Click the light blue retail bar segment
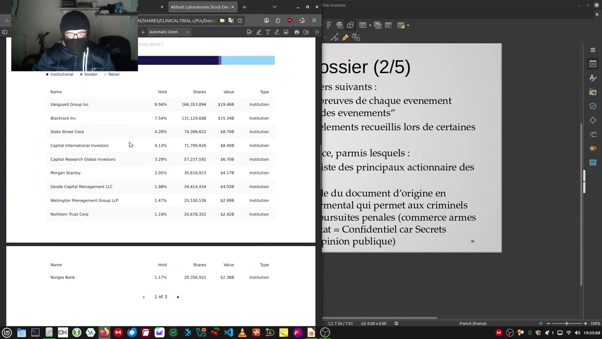Image resolution: width=602 pixels, height=339 pixels. tap(248, 60)
